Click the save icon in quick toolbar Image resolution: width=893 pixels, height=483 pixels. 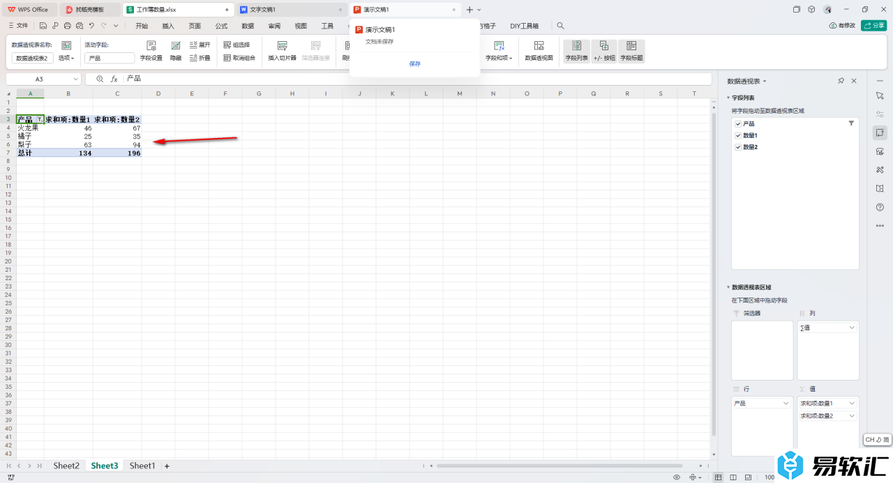(x=43, y=26)
